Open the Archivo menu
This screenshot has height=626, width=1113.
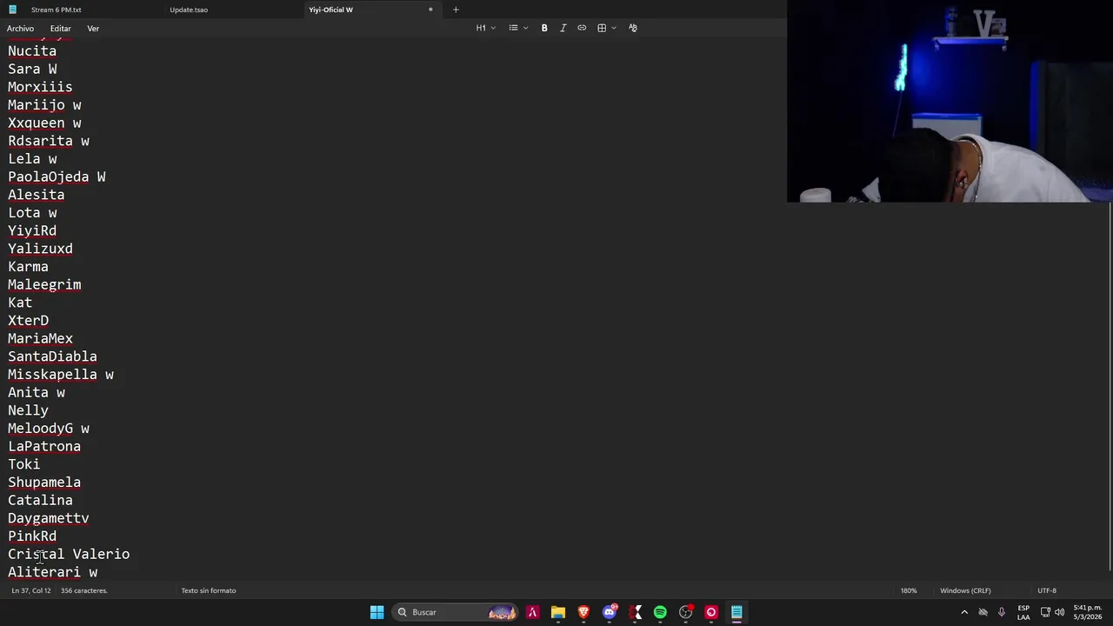point(20,29)
